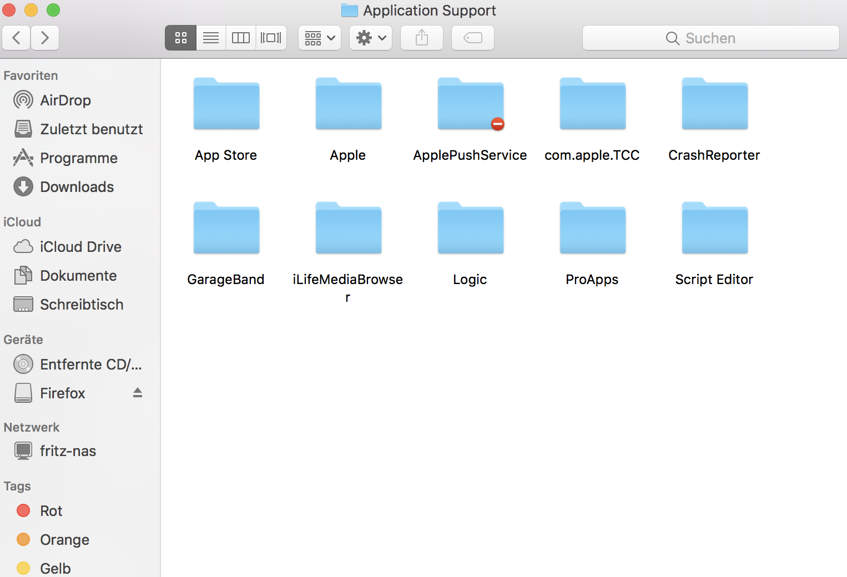The width and height of the screenshot is (847, 577).
Task: Click the ApplePushService folder name
Action: (470, 155)
